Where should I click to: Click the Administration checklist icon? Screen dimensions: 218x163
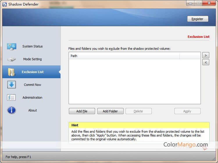pyautogui.click(x=11, y=98)
